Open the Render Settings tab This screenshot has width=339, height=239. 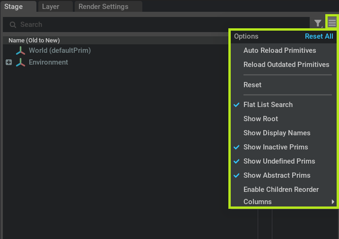(103, 7)
